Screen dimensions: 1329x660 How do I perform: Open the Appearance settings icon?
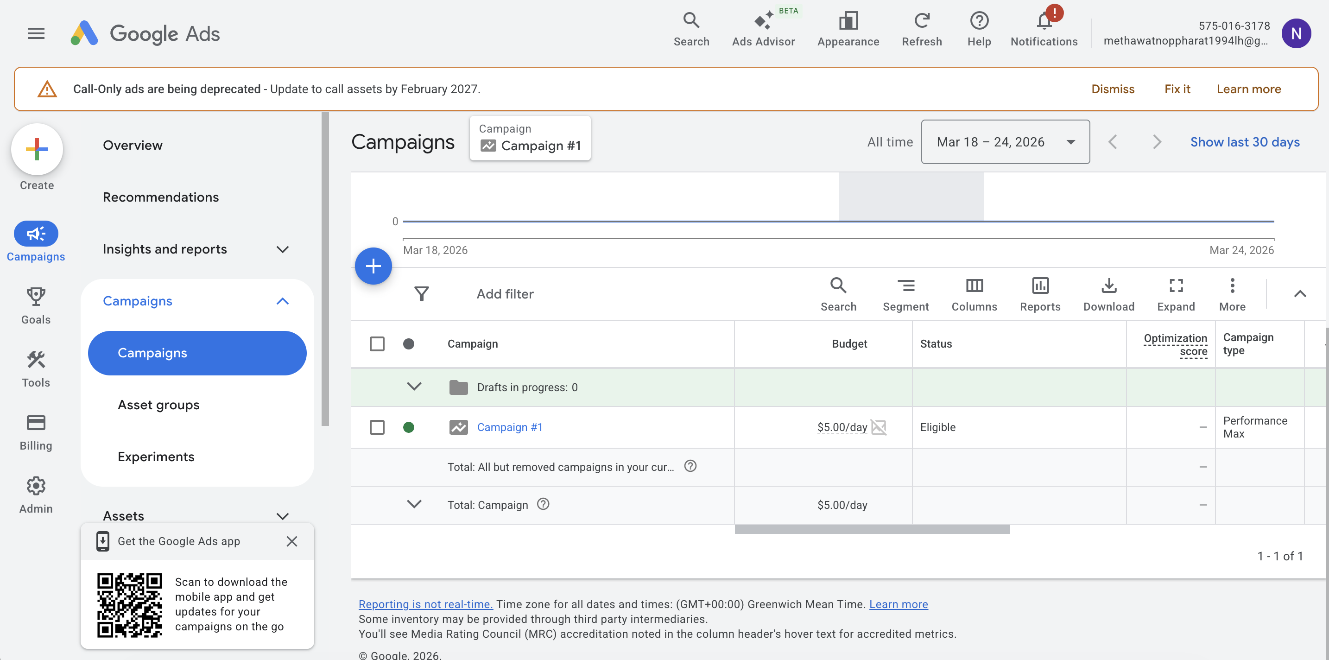point(848,22)
